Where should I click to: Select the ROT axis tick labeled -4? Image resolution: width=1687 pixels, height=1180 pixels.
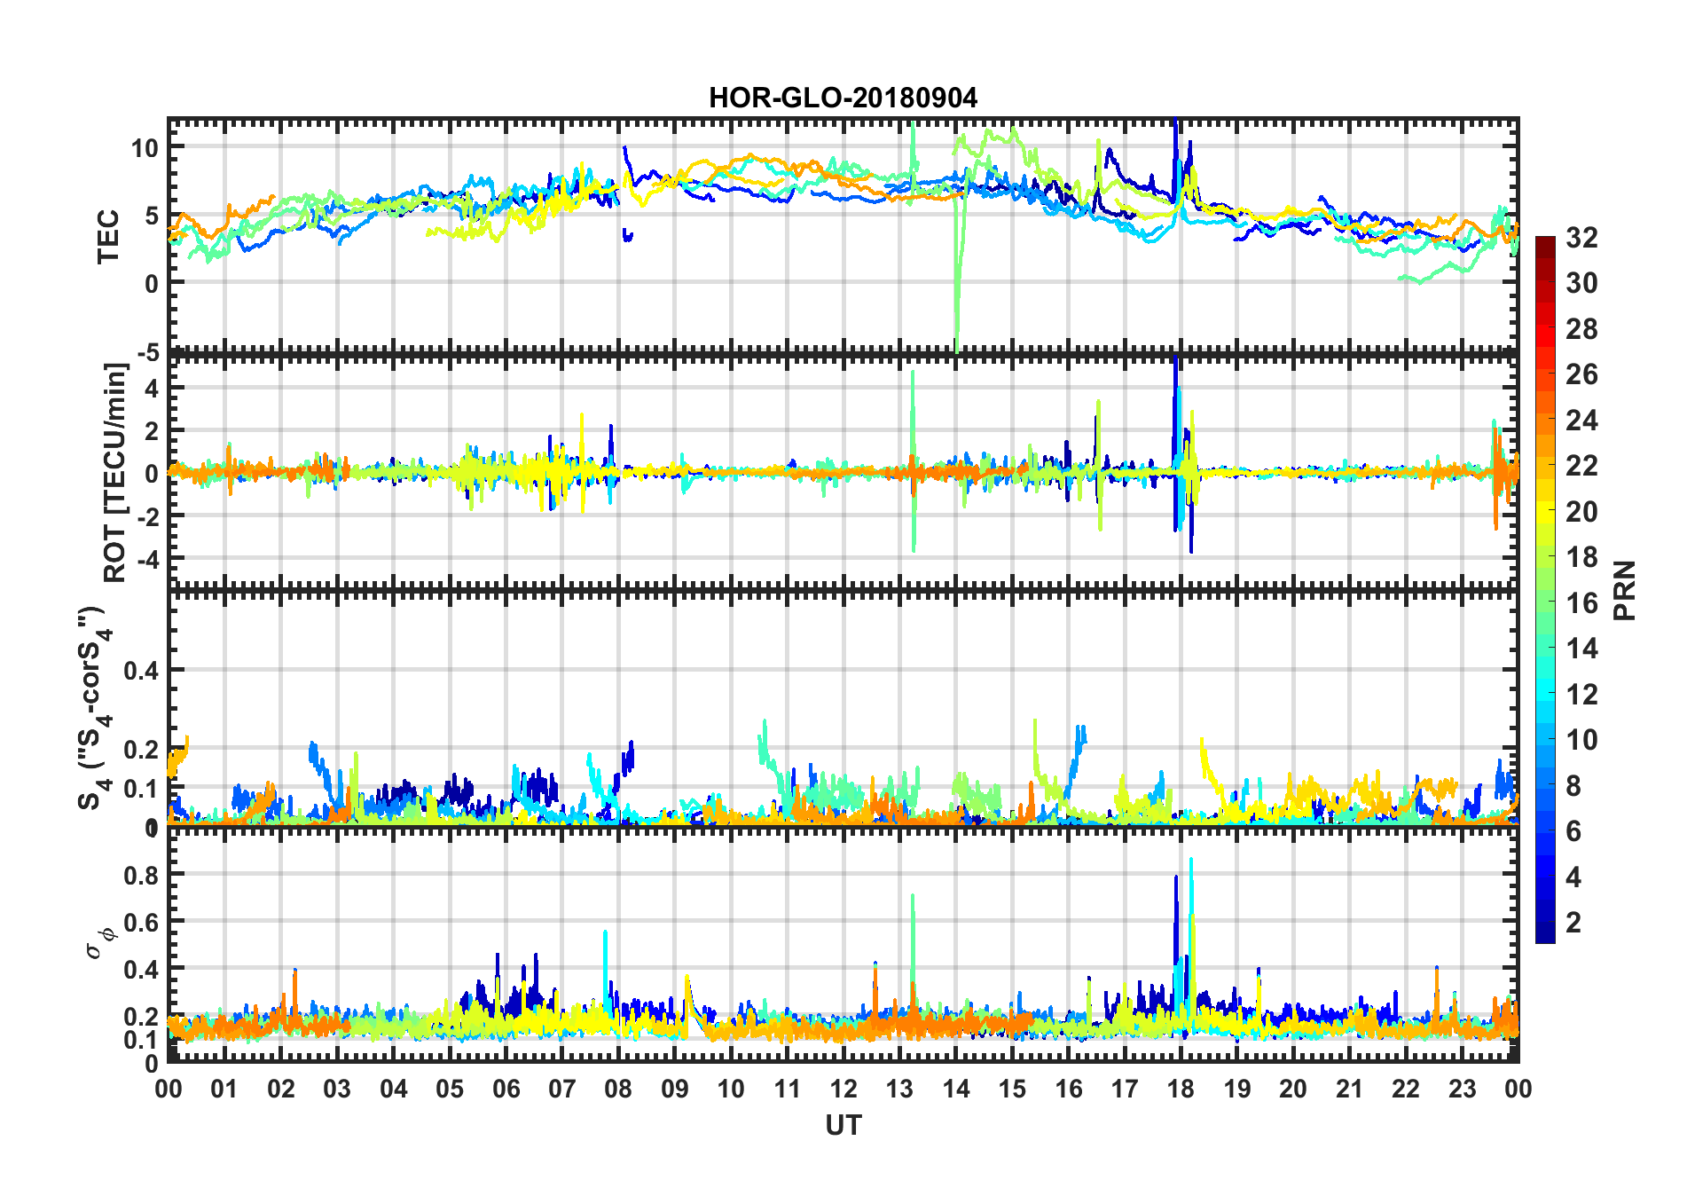148,559
